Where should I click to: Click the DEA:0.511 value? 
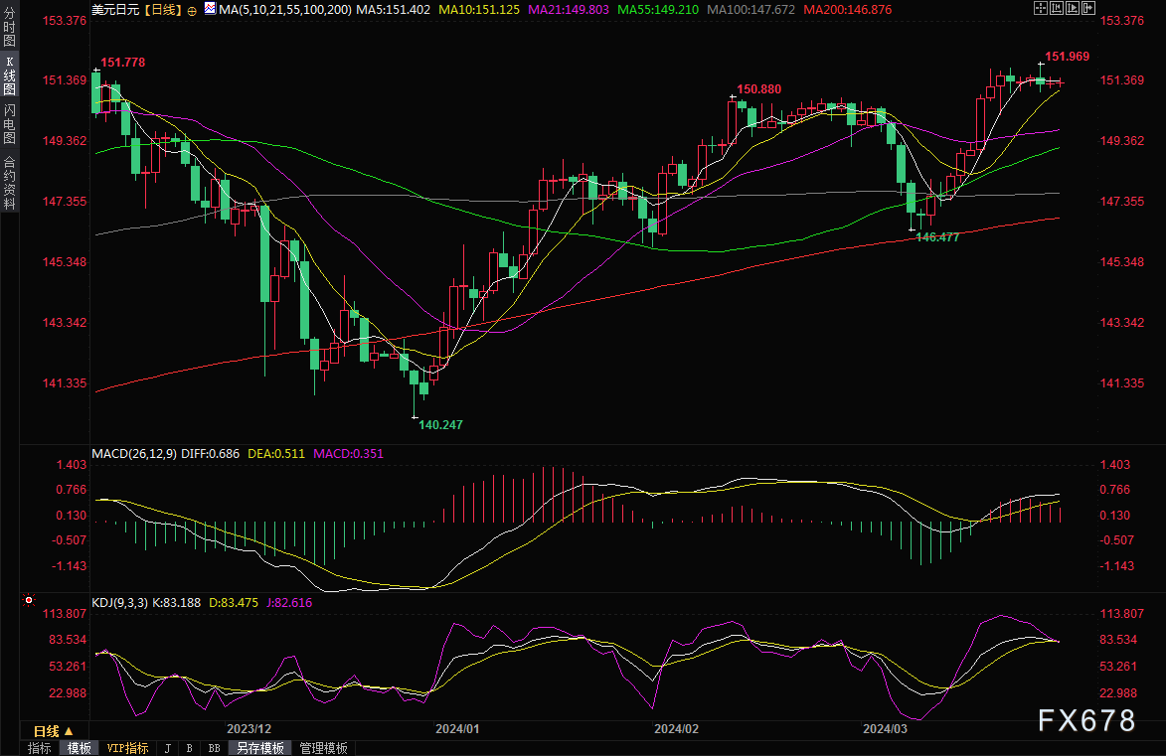[276, 453]
